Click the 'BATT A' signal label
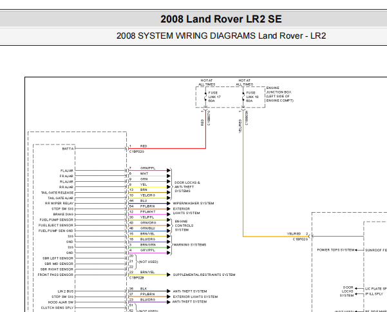387x312 pixels. (x=68, y=149)
